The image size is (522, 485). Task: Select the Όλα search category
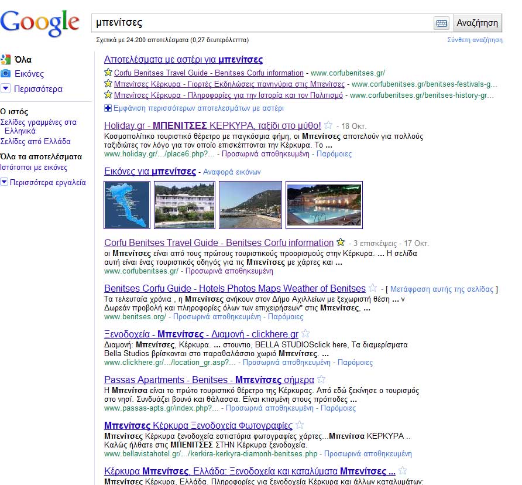23,60
